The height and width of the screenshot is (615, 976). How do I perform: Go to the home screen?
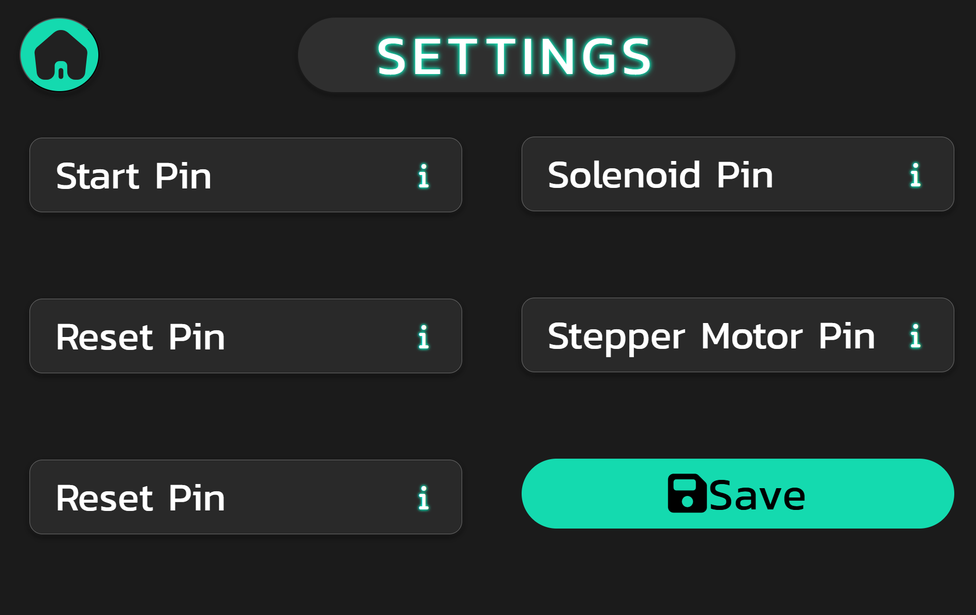click(x=60, y=55)
